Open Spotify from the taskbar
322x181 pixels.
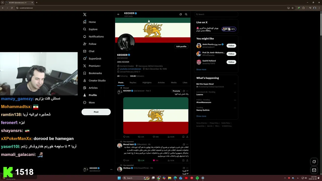(x=197, y=178)
